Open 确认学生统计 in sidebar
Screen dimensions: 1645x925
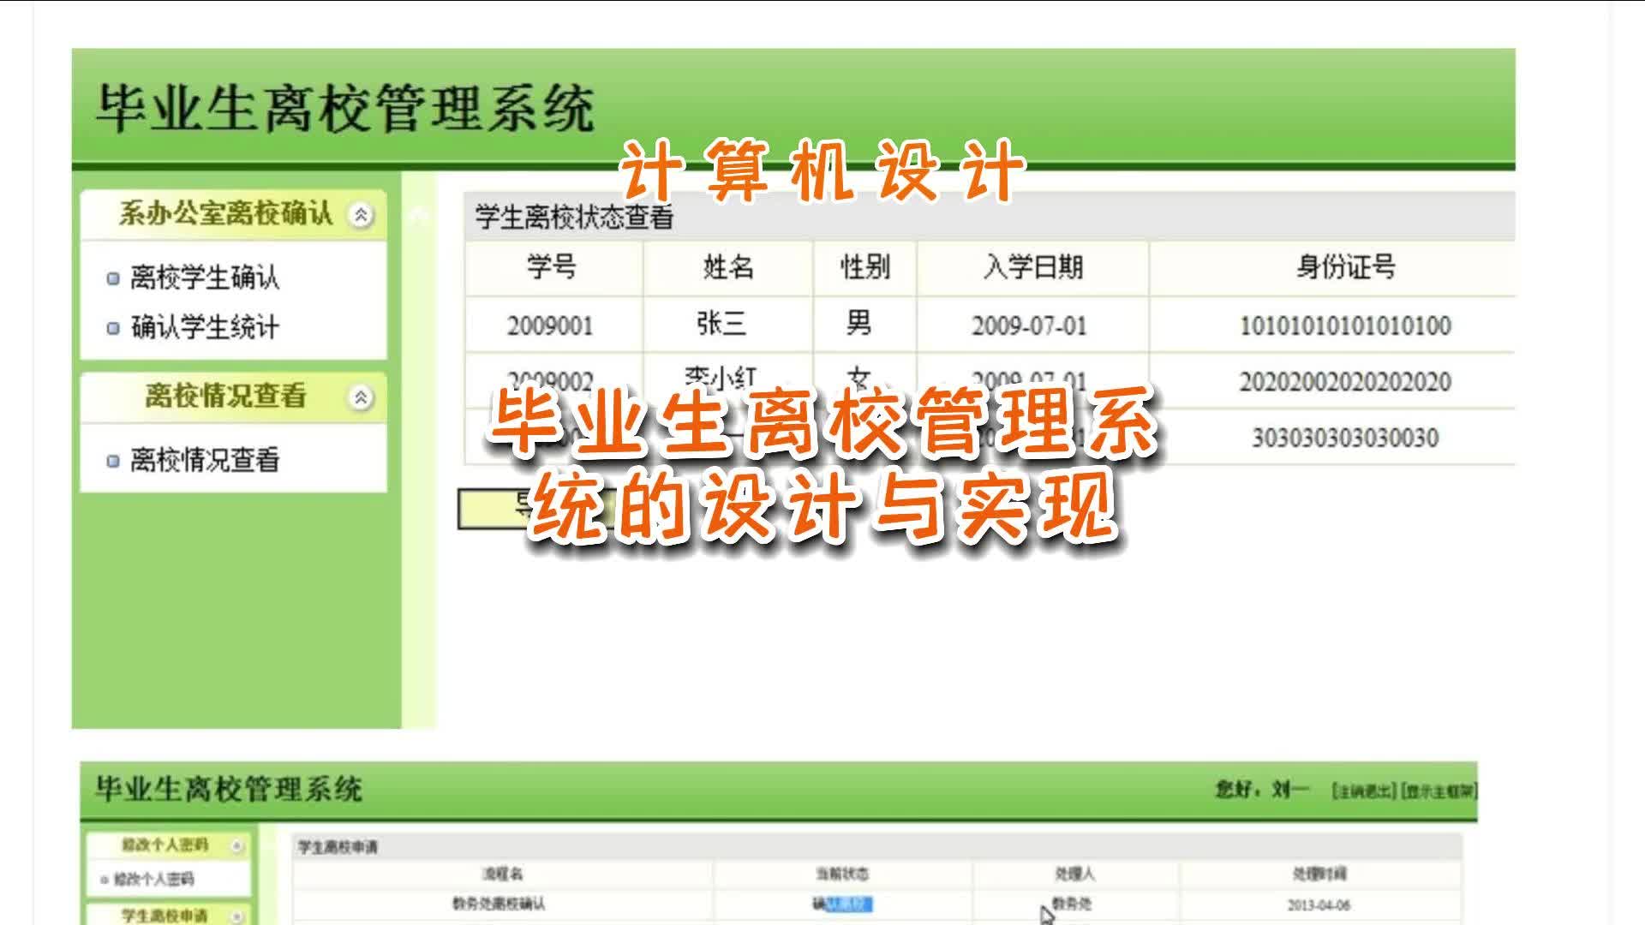click(x=205, y=327)
